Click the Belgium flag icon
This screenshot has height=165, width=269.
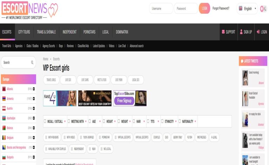click(4, 138)
